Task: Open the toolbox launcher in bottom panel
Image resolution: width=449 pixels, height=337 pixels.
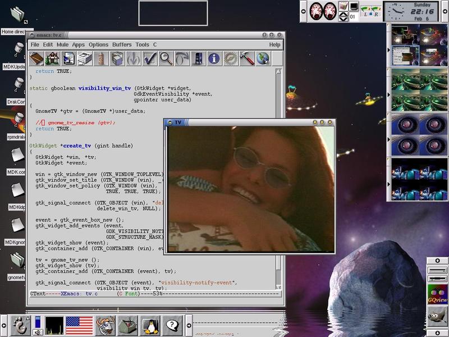Action: point(128,325)
